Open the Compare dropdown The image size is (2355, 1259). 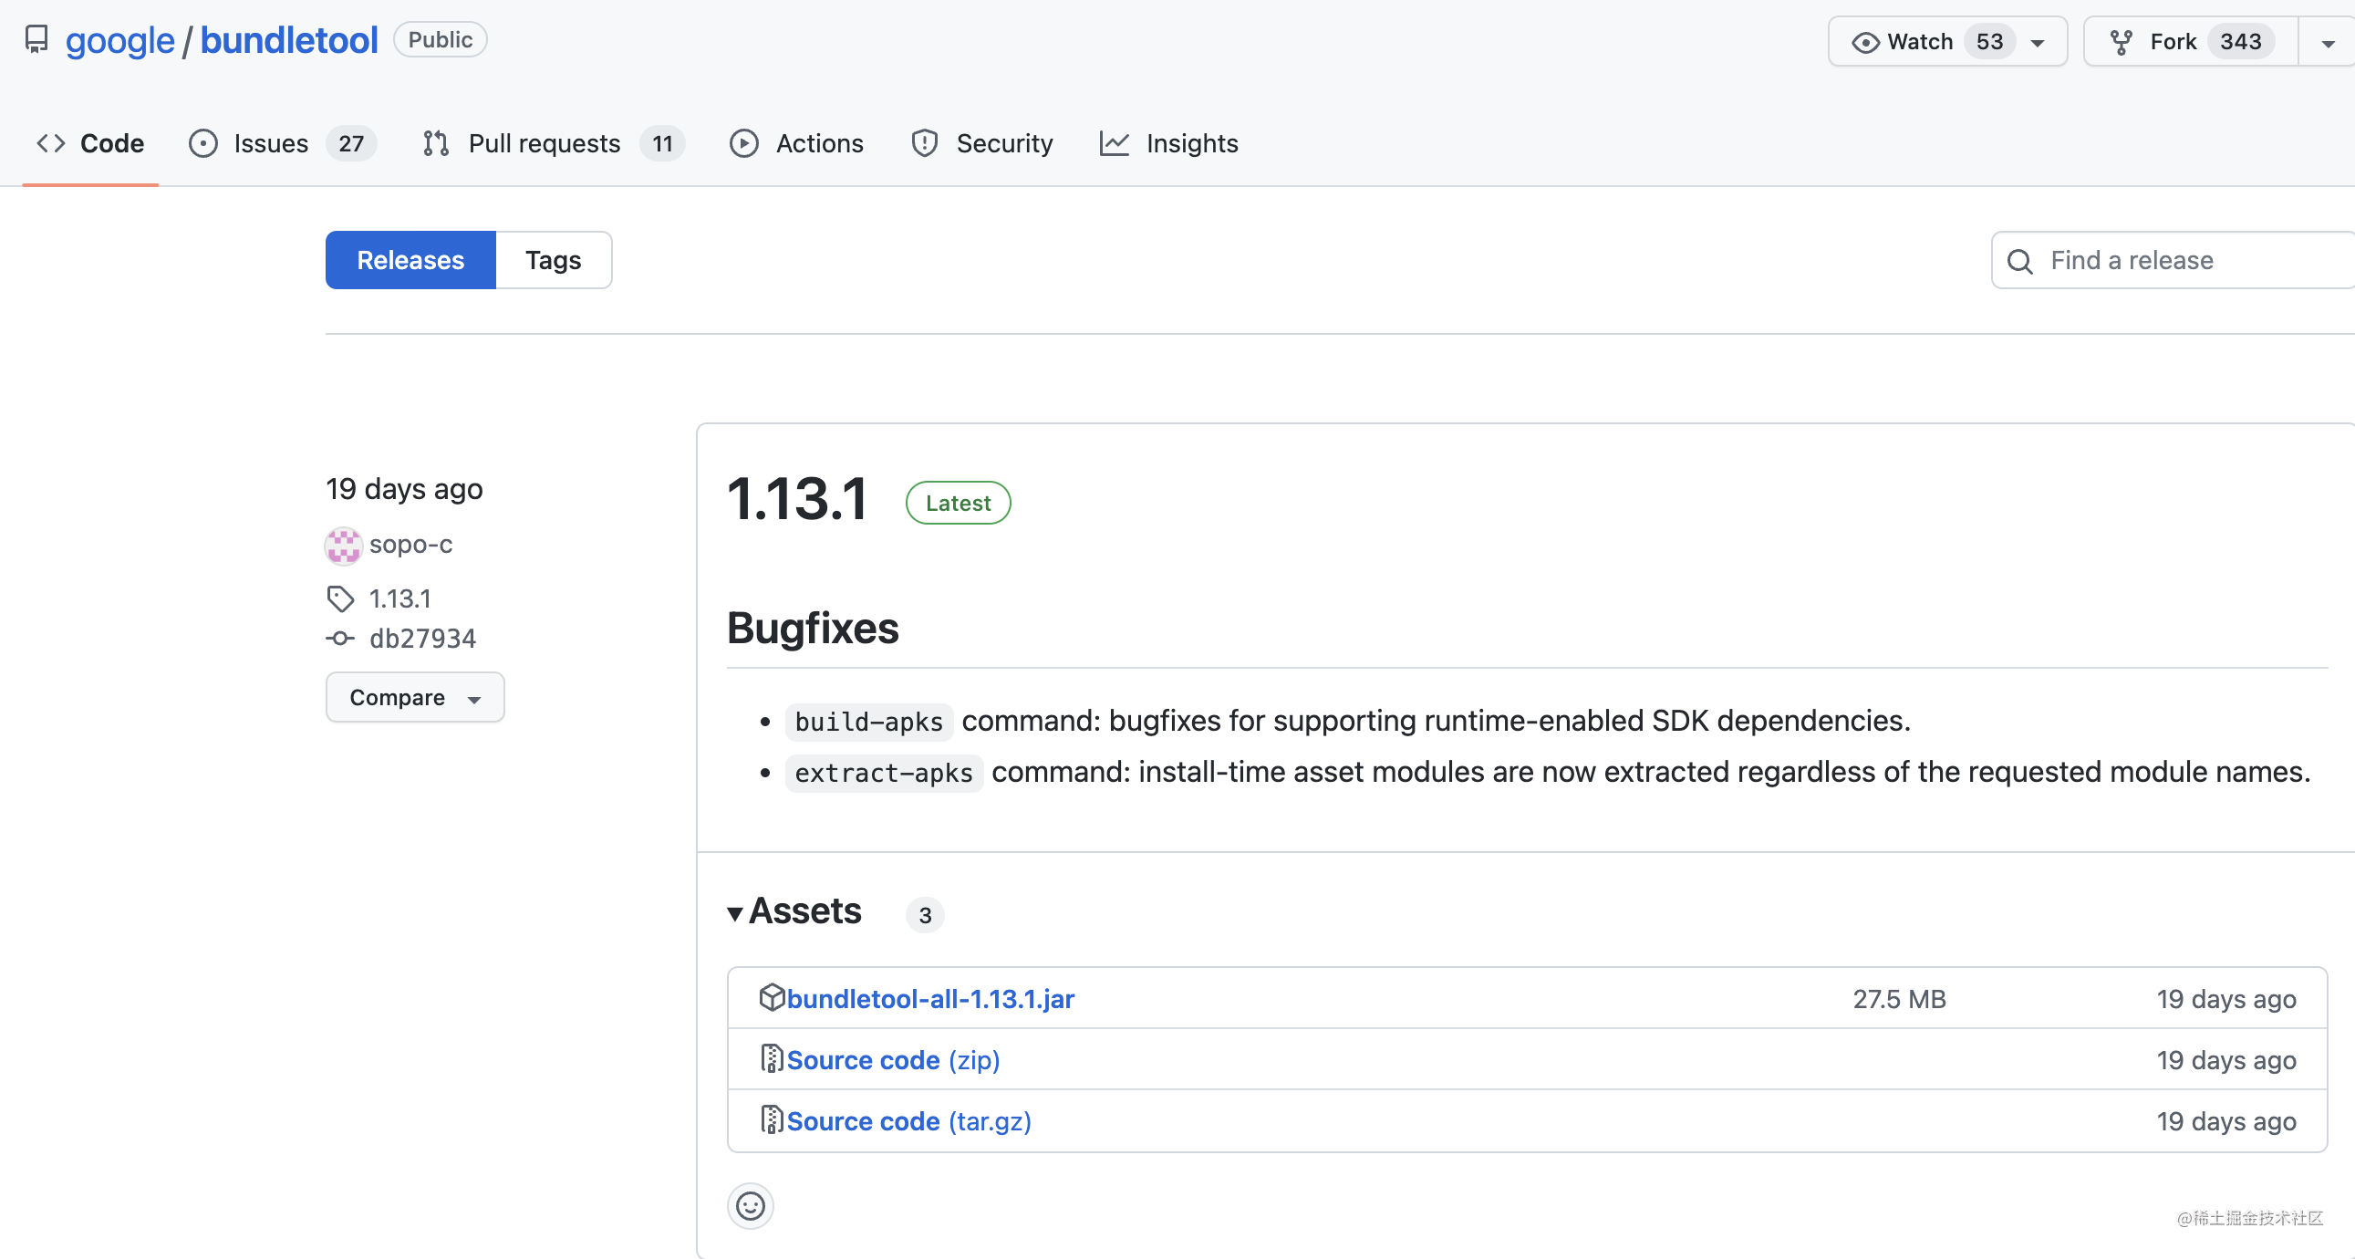(414, 698)
